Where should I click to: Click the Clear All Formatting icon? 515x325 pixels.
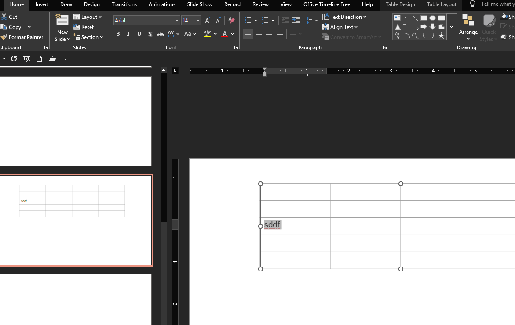[x=231, y=21]
